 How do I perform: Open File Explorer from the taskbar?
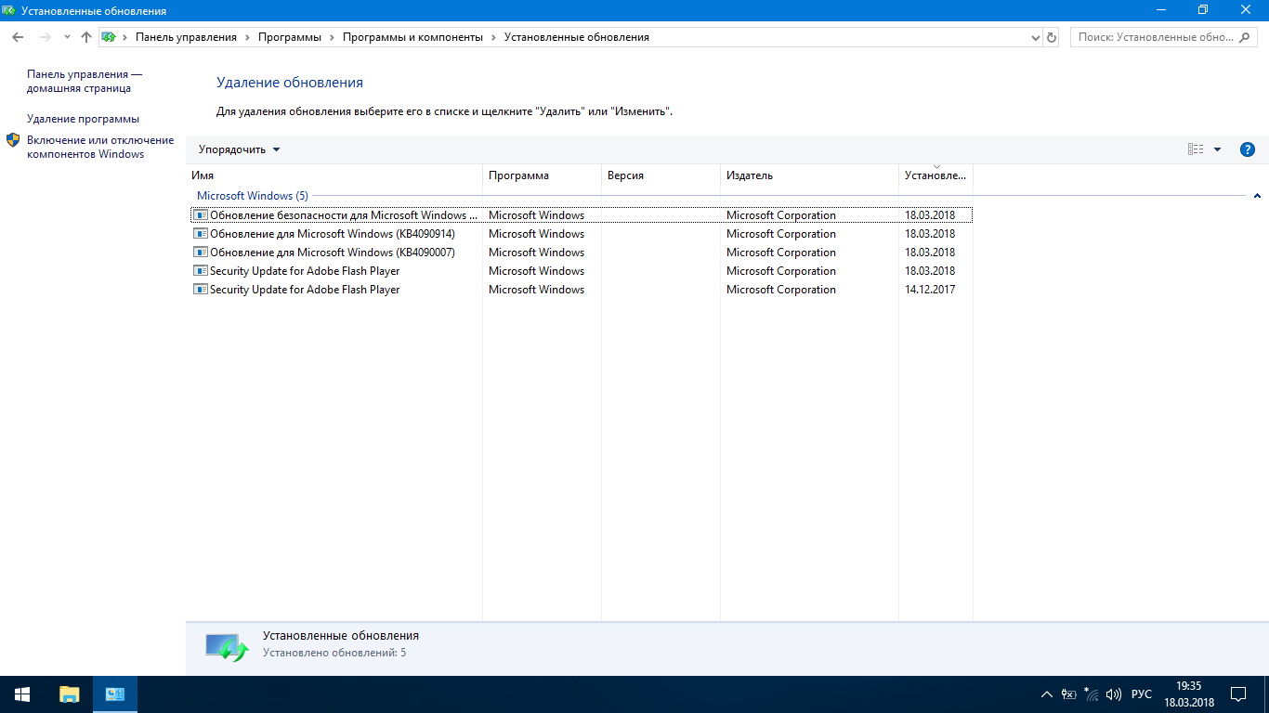coord(70,694)
